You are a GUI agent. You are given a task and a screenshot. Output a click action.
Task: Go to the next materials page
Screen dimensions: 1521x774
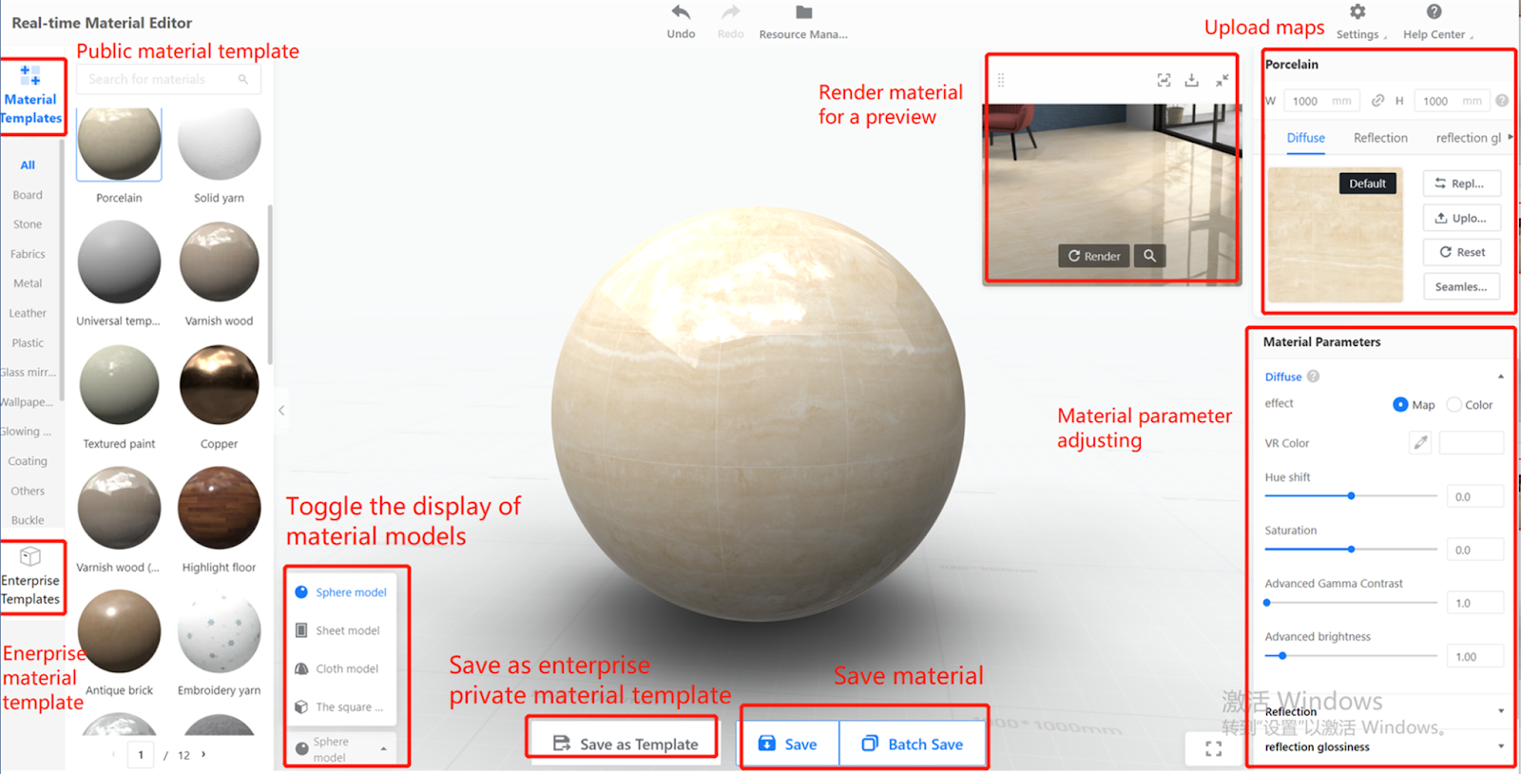[x=203, y=755]
